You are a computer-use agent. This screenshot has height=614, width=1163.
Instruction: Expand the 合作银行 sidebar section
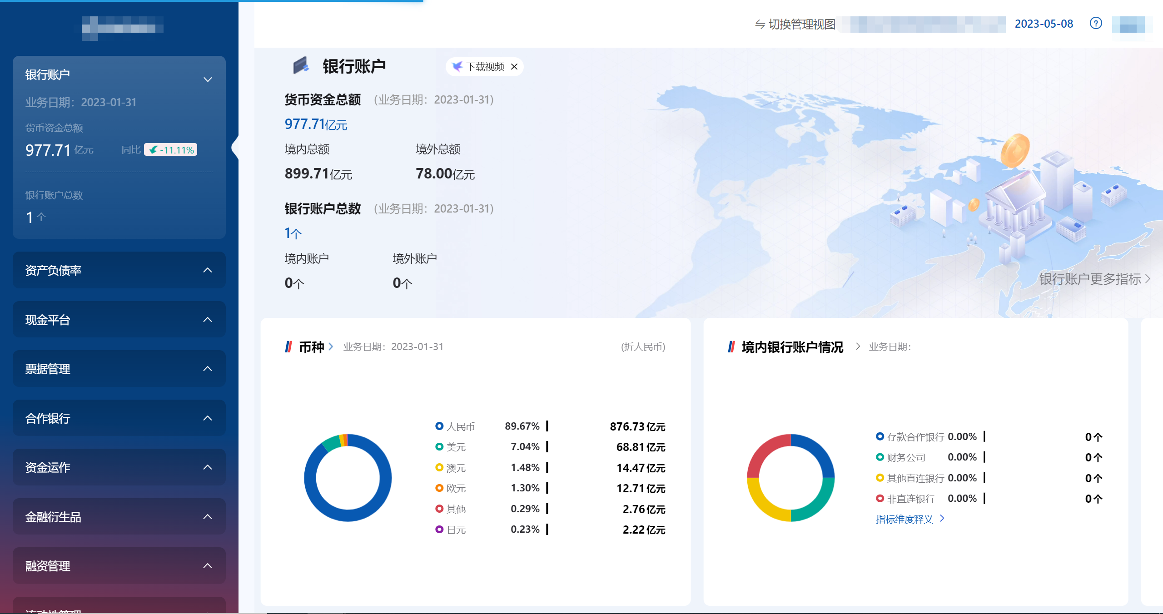pyautogui.click(x=208, y=418)
